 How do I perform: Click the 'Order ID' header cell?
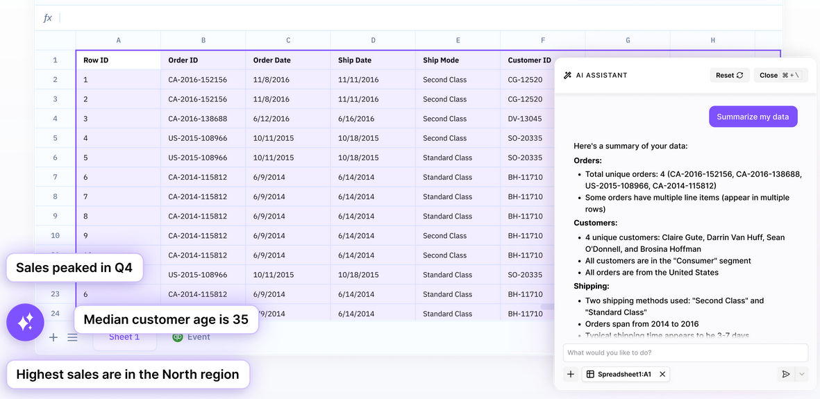(x=203, y=60)
